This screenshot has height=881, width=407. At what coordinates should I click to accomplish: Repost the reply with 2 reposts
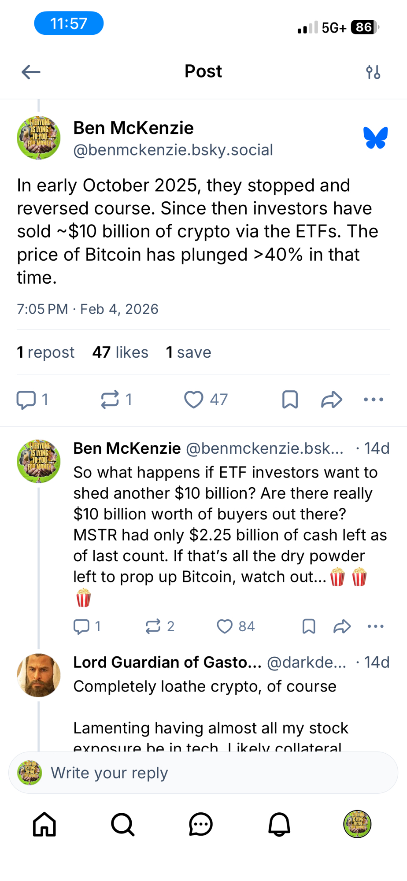(153, 626)
